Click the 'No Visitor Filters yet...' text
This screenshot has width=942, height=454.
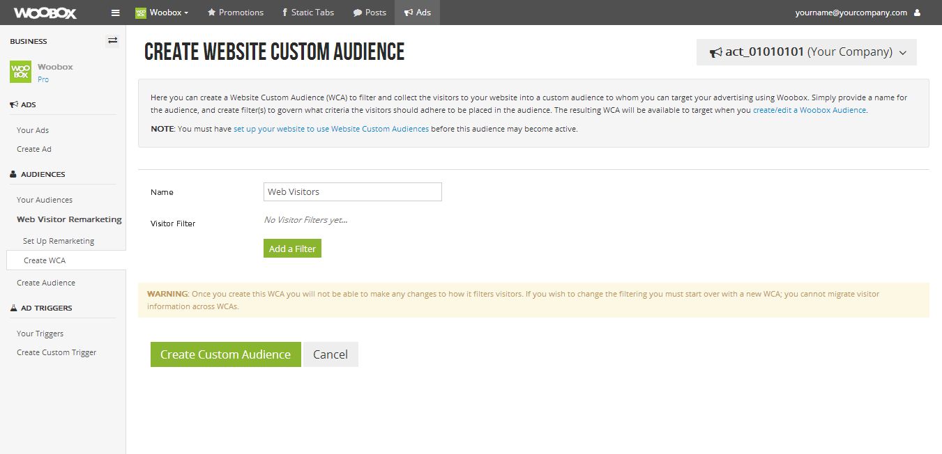(305, 220)
